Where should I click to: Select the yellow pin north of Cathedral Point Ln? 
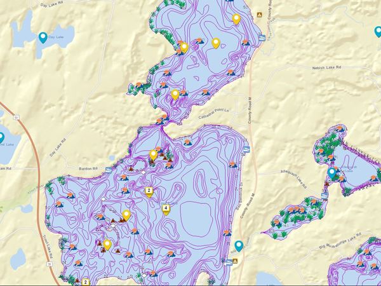(175, 95)
